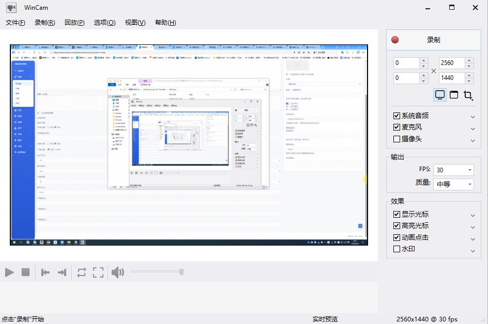Enable 水印 checkbox
Image resolution: width=488 pixels, height=324 pixels.
[396, 249]
